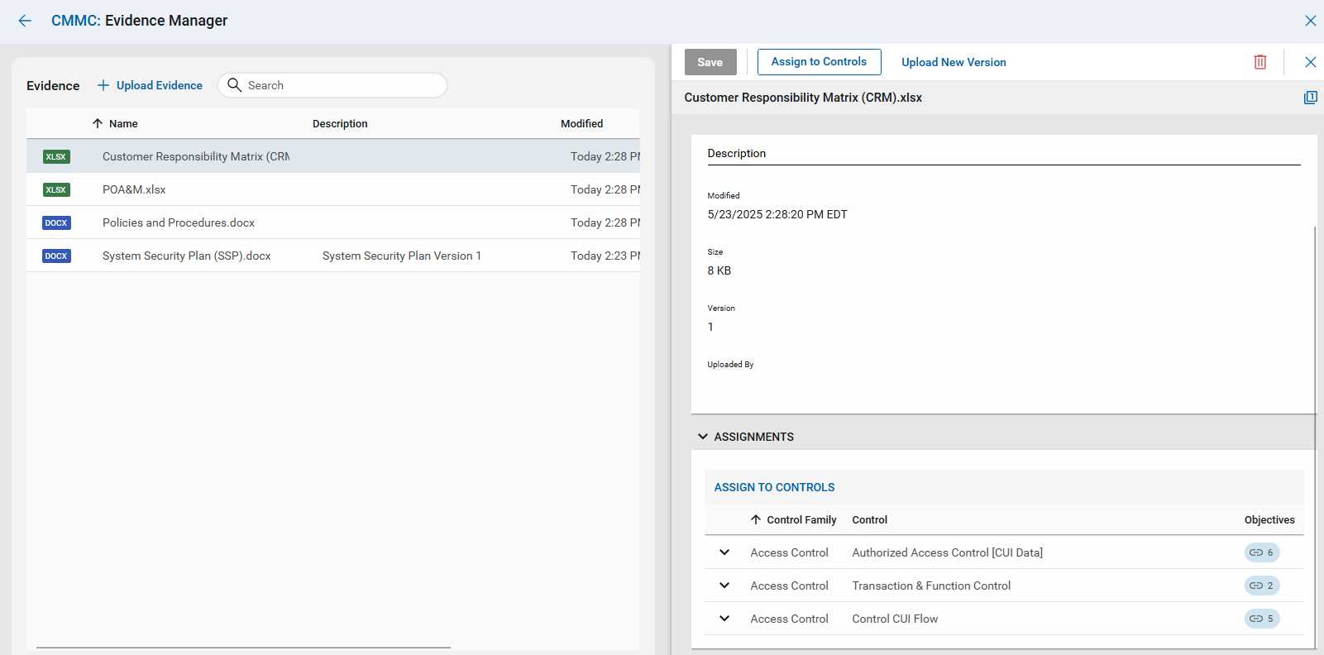Click the XLSX icon for POA&M file

pos(56,189)
